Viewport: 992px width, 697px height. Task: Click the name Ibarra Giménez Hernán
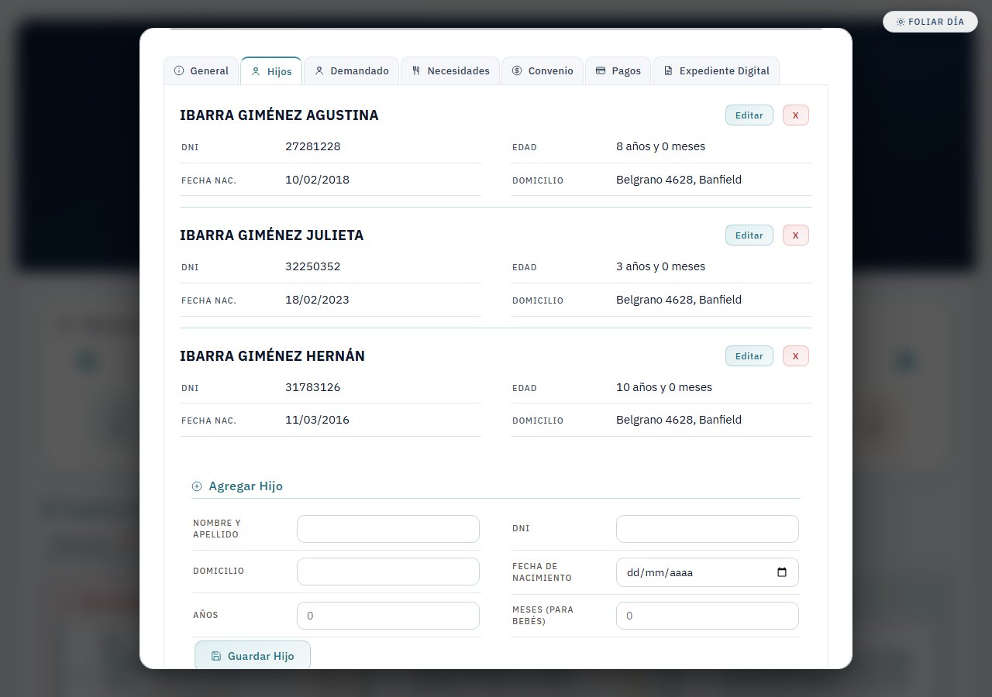(272, 356)
